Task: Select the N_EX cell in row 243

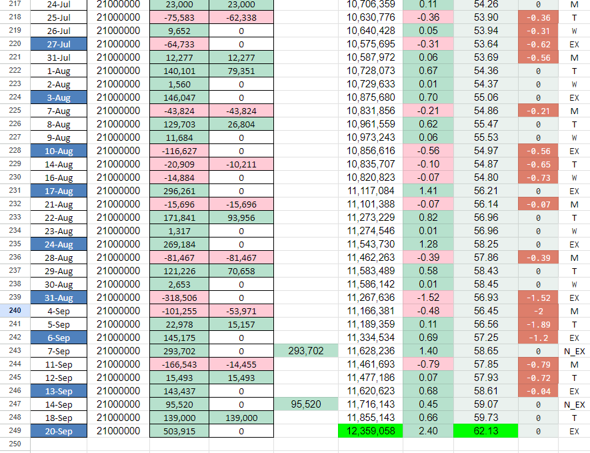Action: [x=574, y=350]
